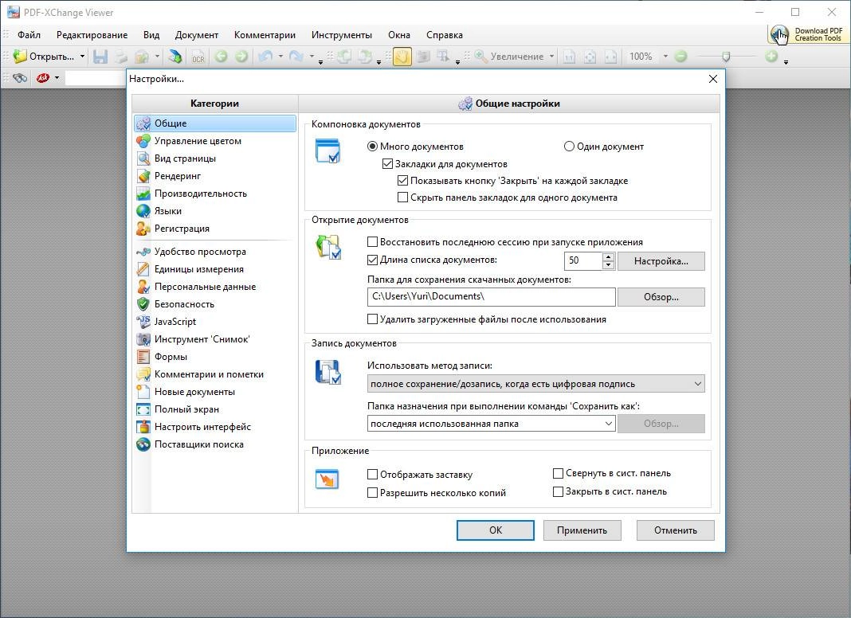Click the 'Настройка...' button
This screenshot has width=851, height=618.
pyautogui.click(x=661, y=261)
